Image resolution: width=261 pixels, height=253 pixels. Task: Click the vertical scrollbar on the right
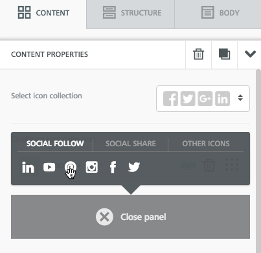258,161
